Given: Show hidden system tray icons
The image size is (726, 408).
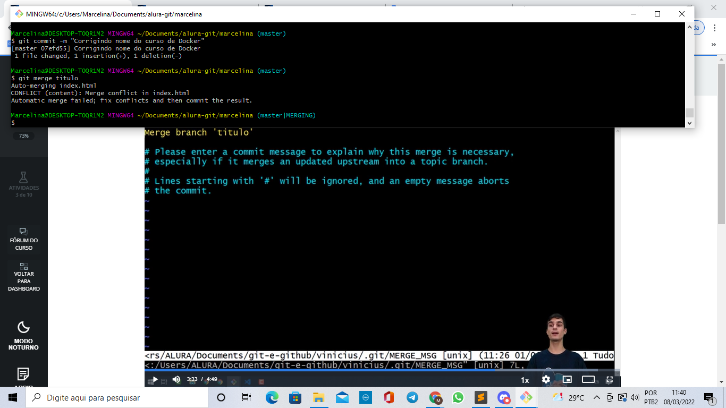Looking at the screenshot, I should [x=597, y=397].
